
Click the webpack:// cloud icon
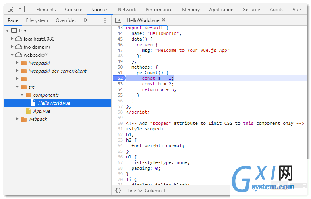click(x=19, y=55)
